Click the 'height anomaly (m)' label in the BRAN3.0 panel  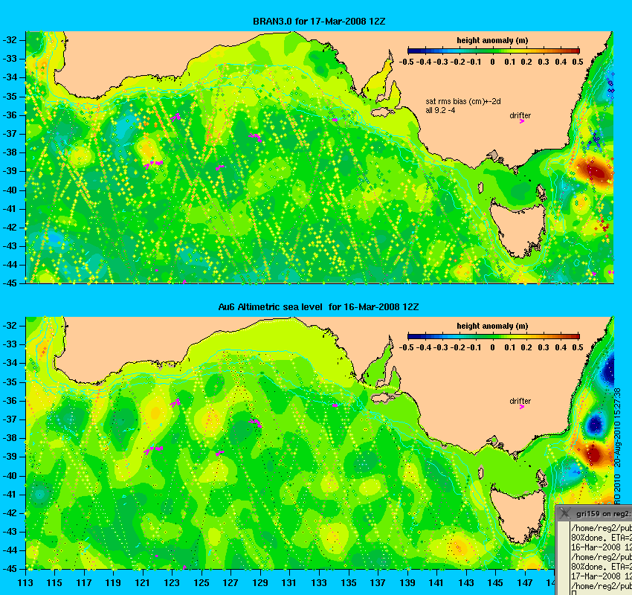pos(492,40)
